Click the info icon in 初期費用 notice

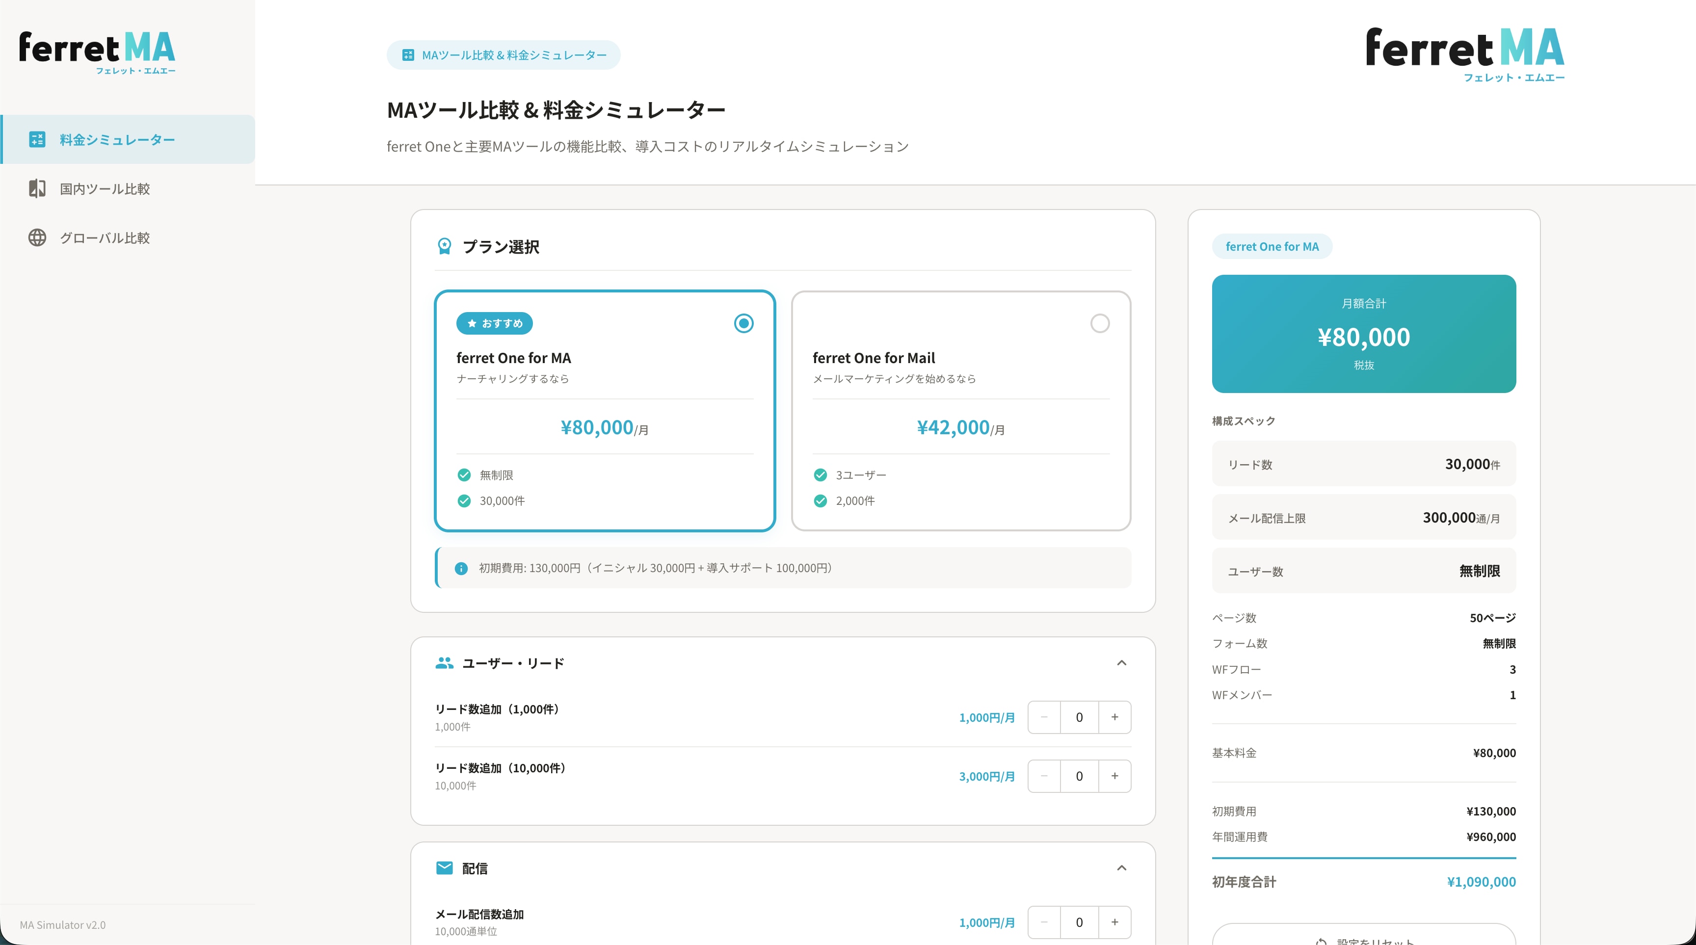coord(461,568)
